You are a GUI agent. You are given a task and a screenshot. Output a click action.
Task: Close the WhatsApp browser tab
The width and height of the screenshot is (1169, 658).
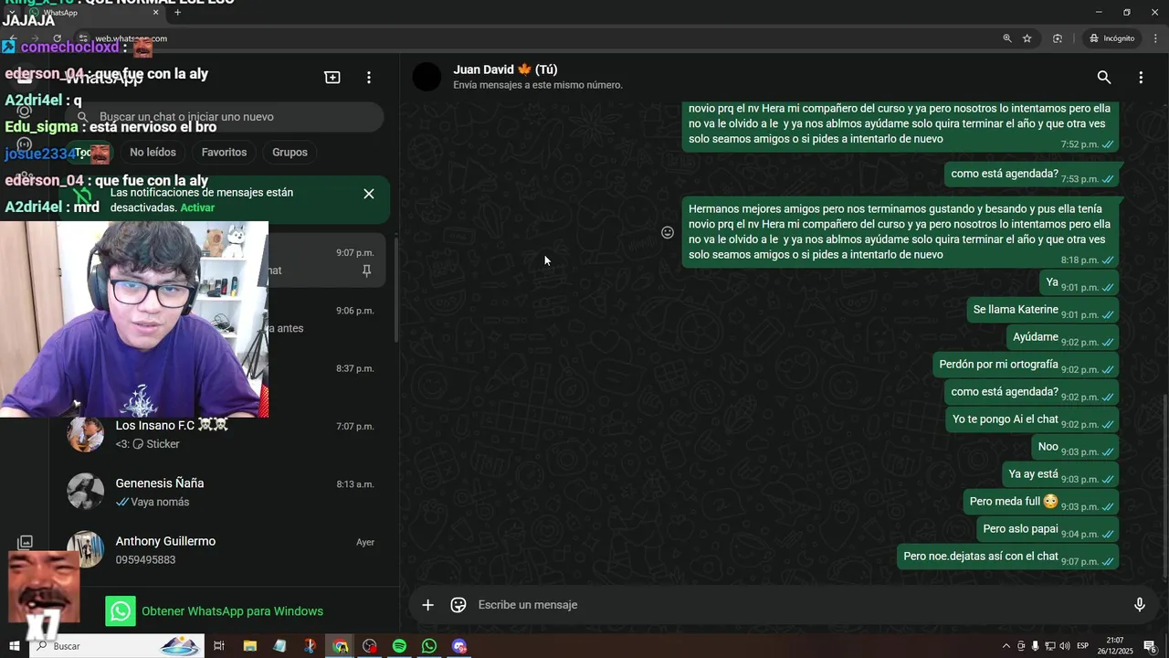tap(156, 13)
